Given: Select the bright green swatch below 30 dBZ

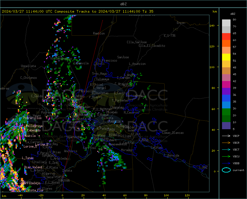Looking at the screenshot, I should point(226,112).
